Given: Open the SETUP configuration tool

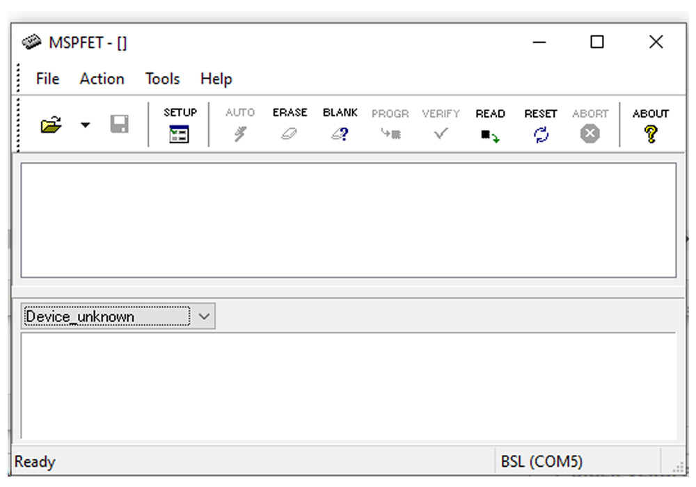Looking at the screenshot, I should [x=180, y=125].
